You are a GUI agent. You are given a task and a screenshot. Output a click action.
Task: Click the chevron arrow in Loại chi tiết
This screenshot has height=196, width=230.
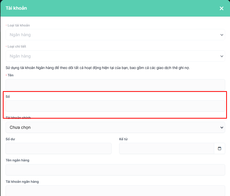click(222, 56)
